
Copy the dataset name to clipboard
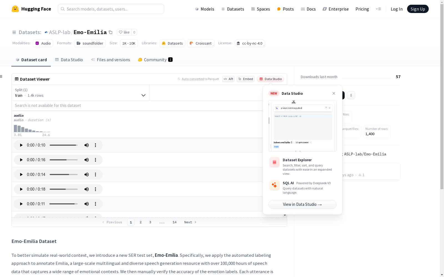(110, 32)
